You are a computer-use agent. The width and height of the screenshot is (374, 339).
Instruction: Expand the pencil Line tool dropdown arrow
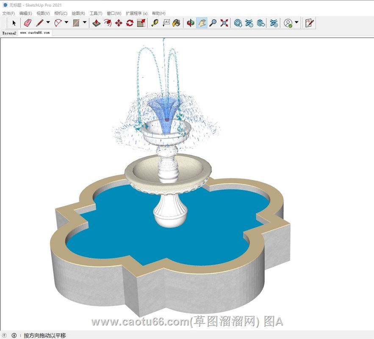tap(48, 23)
